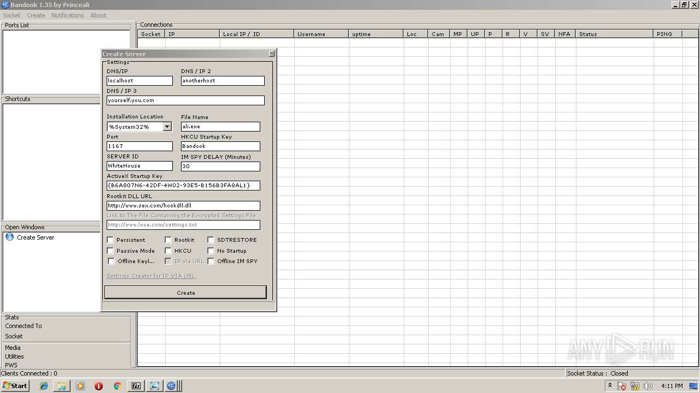Toggle the HKCU checkbox
The image size is (700, 393).
[x=168, y=251]
